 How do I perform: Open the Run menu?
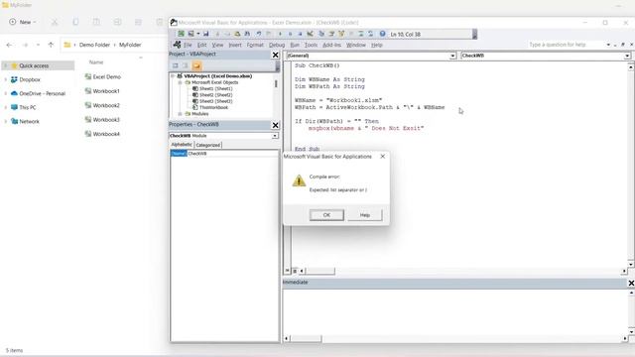(x=295, y=45)
